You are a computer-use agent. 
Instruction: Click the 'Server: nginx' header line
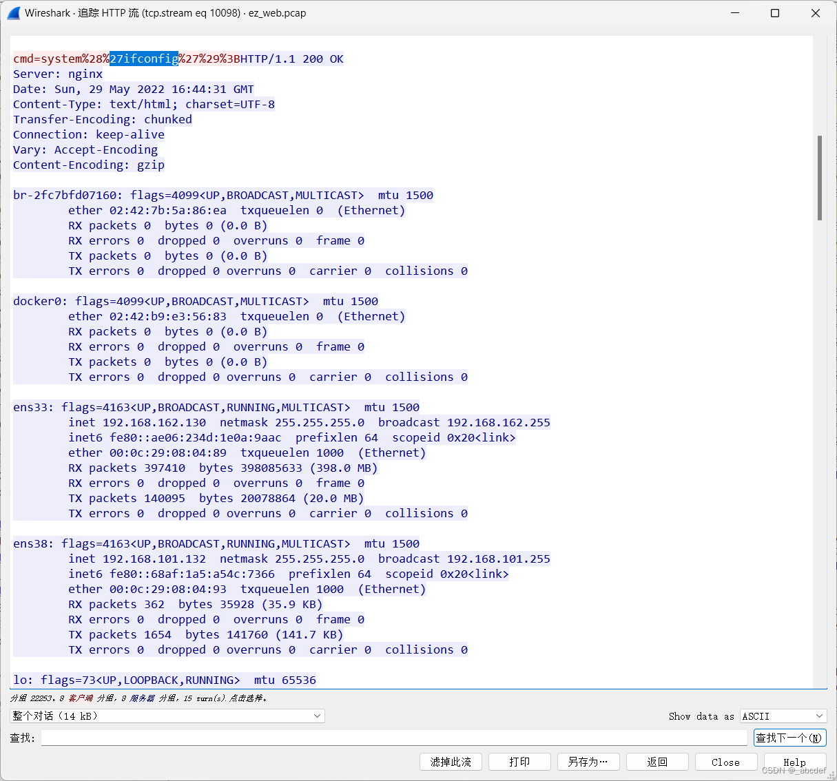click(x=58, y=74)
